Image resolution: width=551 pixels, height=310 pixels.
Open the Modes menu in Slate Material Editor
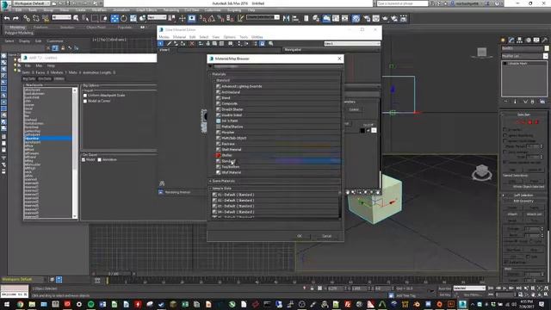pos(164,37)
